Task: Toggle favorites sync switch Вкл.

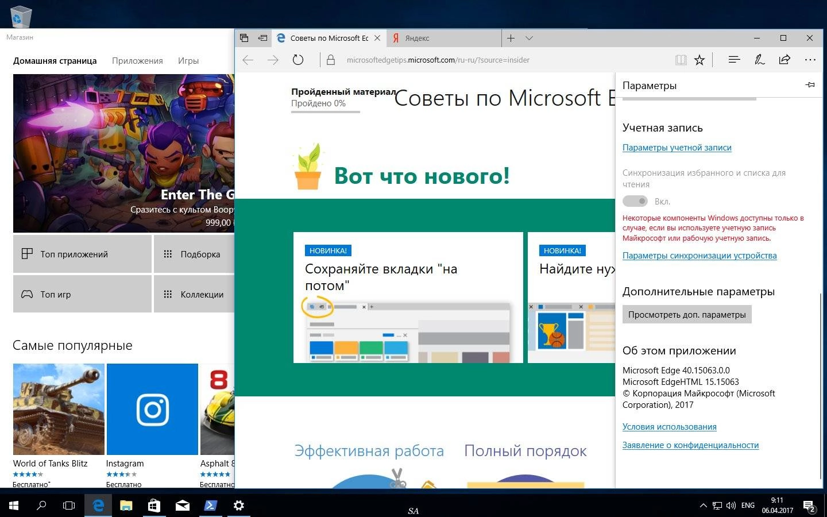Action: [x=635, y=201]
